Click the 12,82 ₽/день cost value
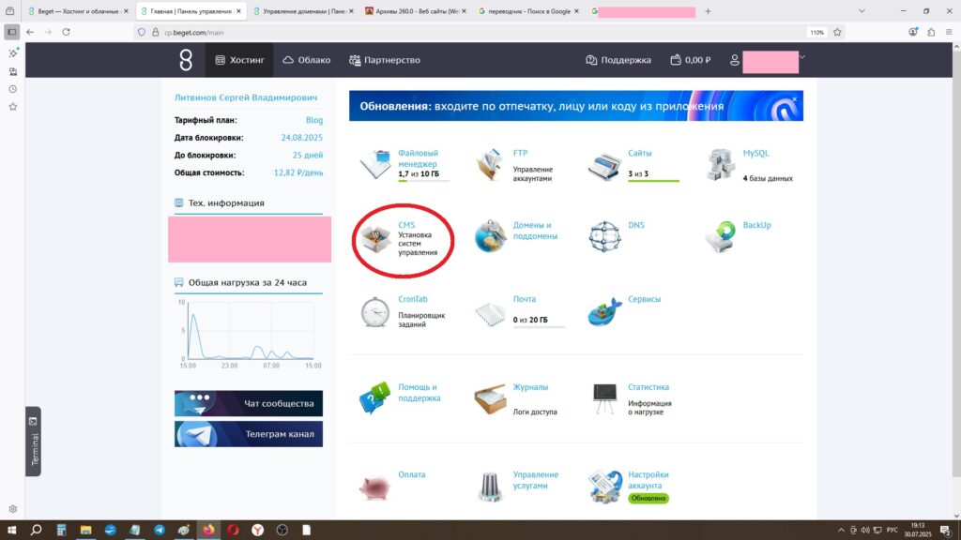 click(x=297, y=172)
